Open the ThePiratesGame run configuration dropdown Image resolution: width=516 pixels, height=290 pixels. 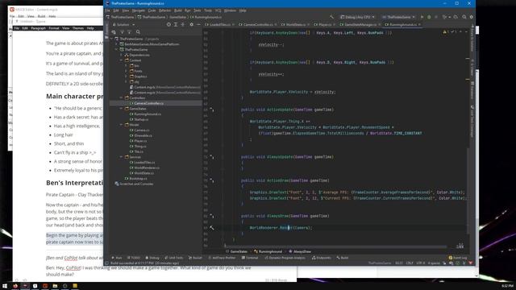click(x=398, y=17)
